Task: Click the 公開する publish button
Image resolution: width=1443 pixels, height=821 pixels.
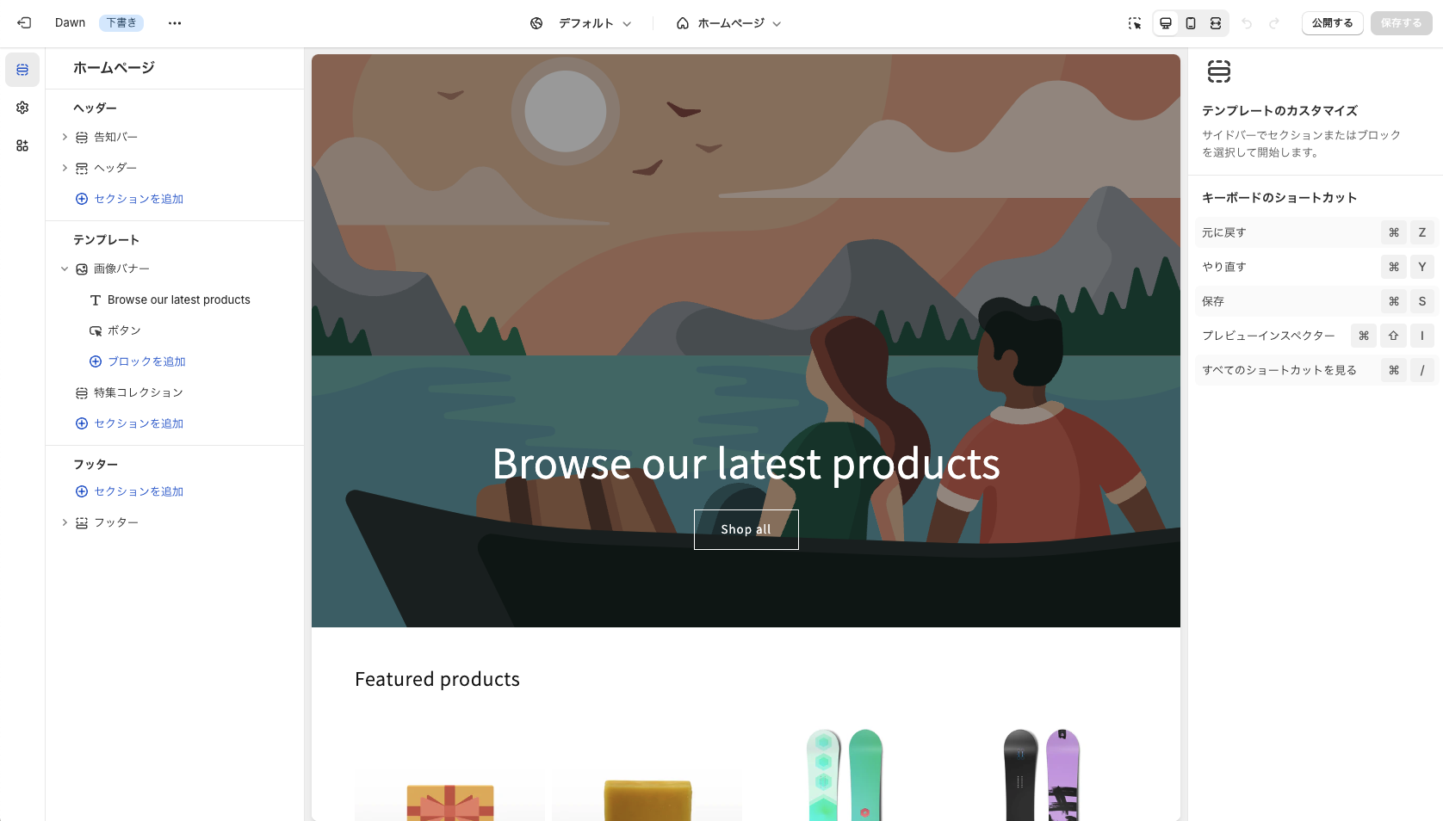Action: 1332,23
